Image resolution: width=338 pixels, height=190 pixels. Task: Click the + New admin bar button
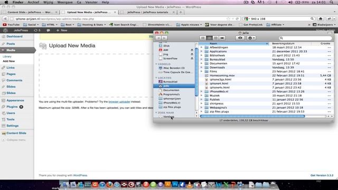pos(62,31)
